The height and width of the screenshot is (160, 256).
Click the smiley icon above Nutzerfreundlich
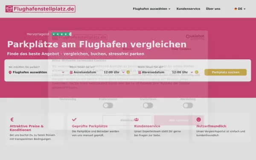pos(198,119)
